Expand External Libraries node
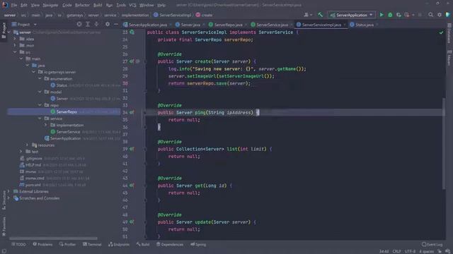This screenshot has width=453, height=254. (x=8, y=191)
